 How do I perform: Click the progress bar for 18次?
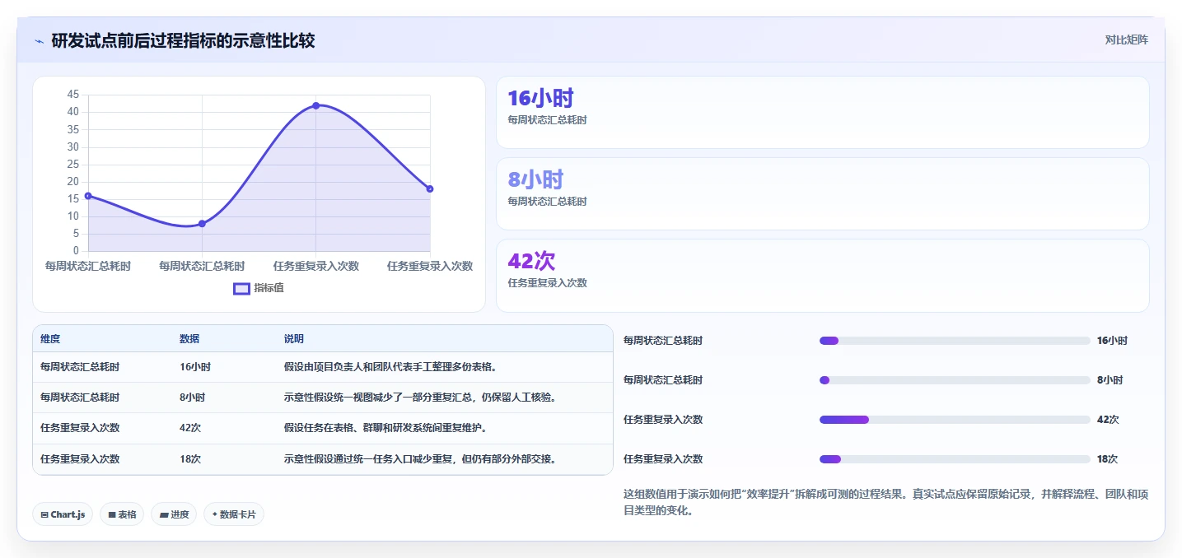tap(955, 459)
